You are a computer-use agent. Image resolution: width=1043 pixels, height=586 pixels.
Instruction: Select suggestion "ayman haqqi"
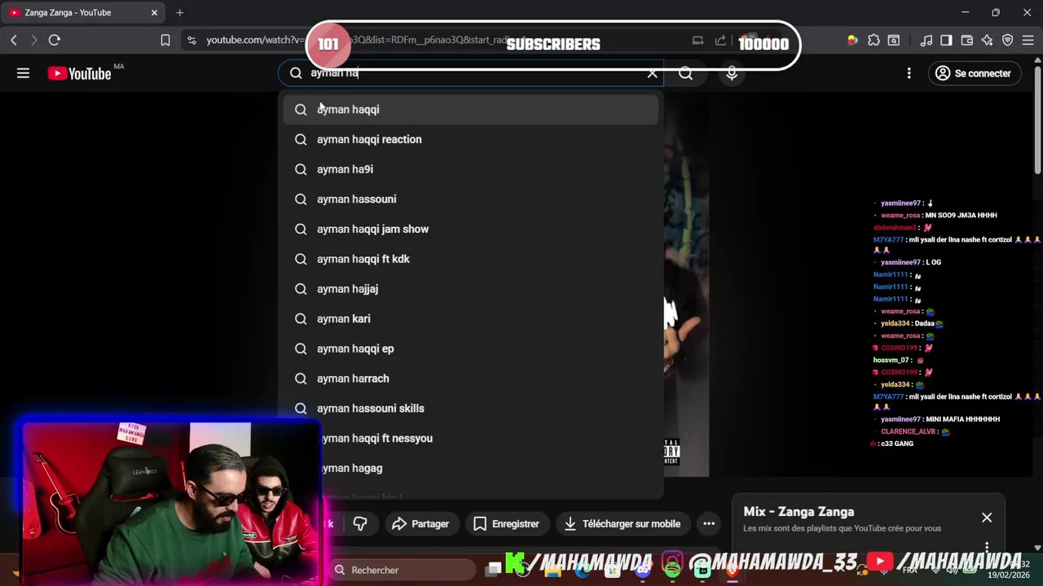click(471, 110)
